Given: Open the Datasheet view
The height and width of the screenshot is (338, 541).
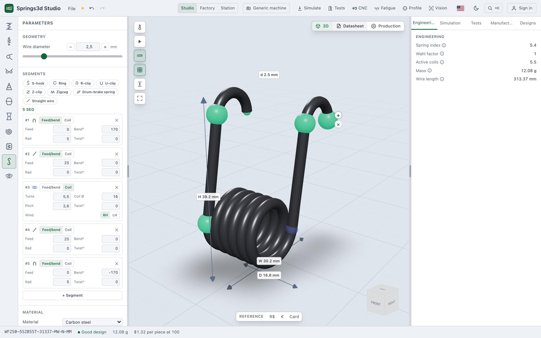Looking at the screenshot, I should click(x=350, y=26).
